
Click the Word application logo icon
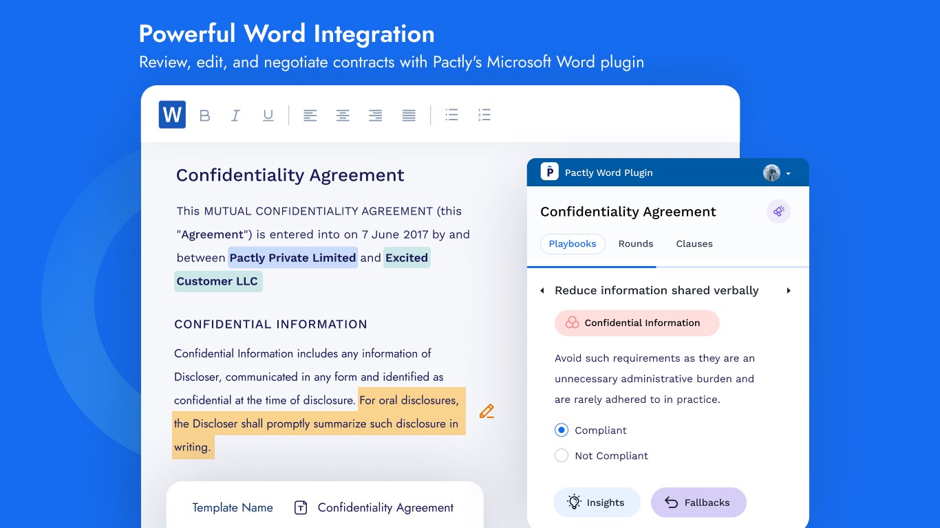click(x=172, y=115)
